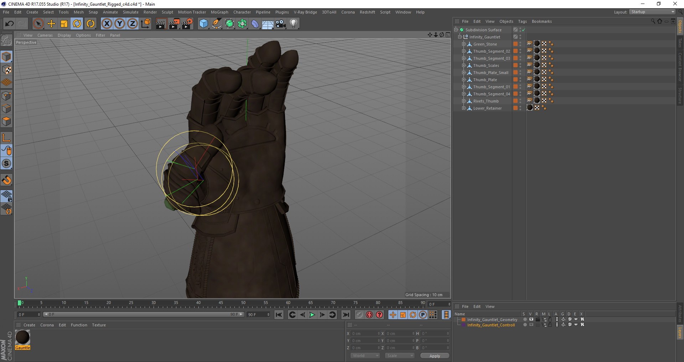Image resolution: width=684 pixels, height=362 pixels.
Task: Play animation forward
Action: tap(312, 315)
